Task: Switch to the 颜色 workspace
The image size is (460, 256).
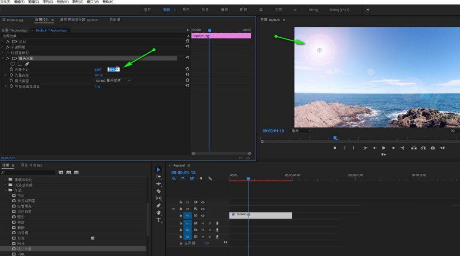Action: pyautogui.click(x=186, y=10)
